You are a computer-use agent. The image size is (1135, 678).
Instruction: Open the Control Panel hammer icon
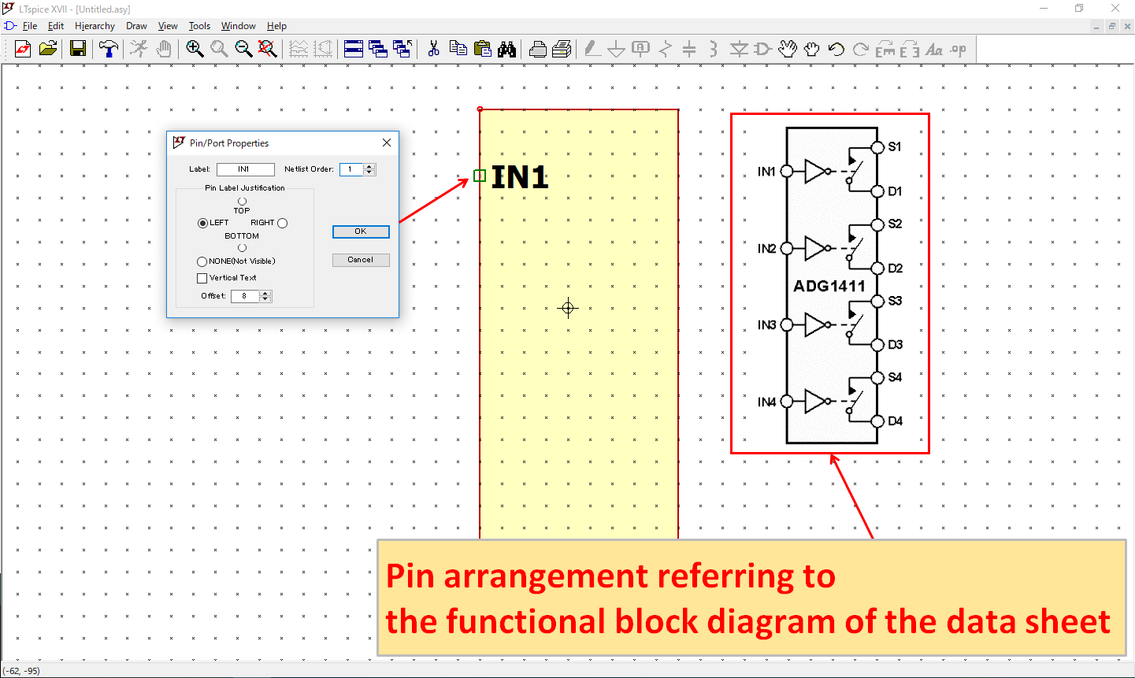point(108,48)
